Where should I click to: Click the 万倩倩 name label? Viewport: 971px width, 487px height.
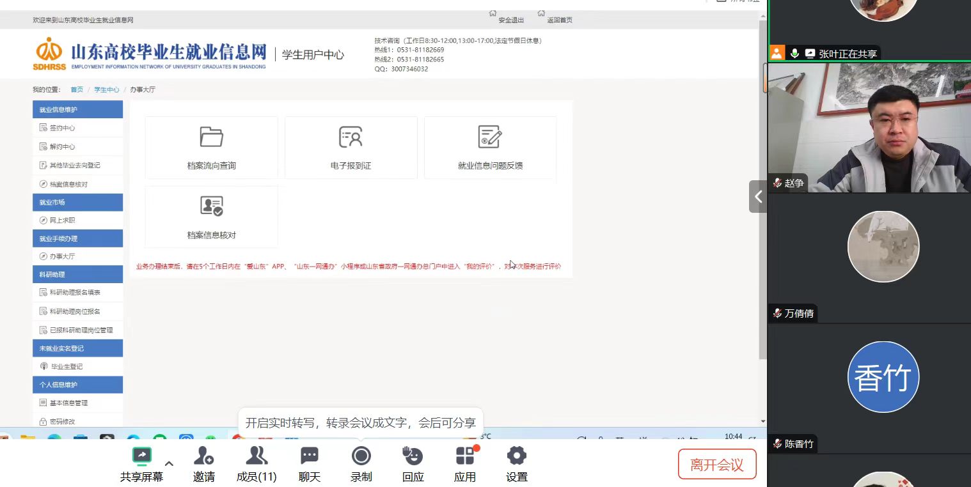799,313
